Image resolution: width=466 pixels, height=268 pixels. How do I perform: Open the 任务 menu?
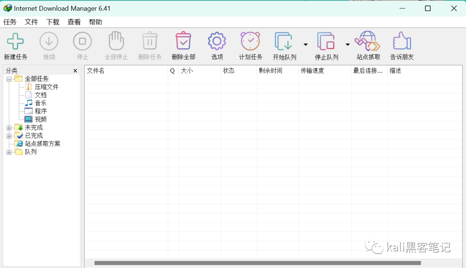click(x=10, y=22)
